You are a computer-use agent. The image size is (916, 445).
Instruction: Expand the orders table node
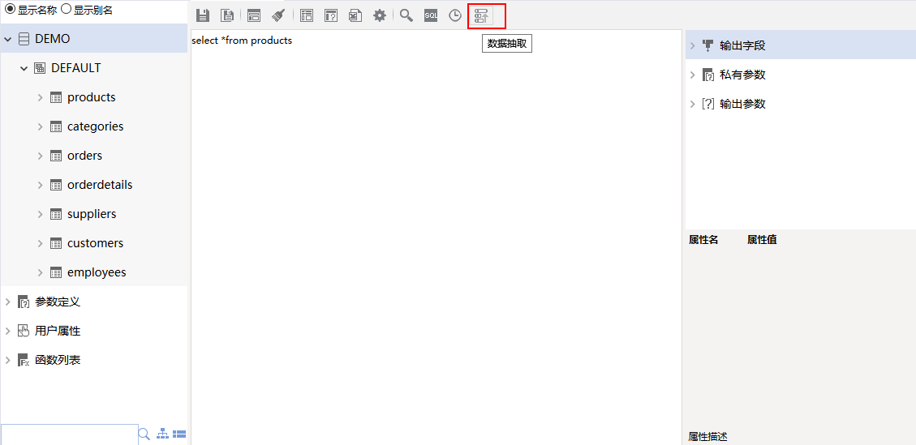(x=41, y=156)
